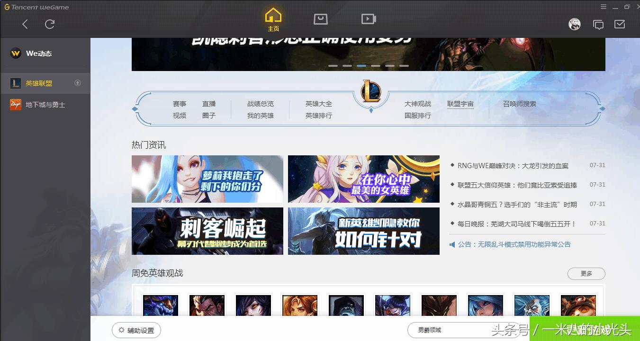Click the 更多 button for 周免英雄观战
This screenshot has width=640, height=341.
pos(586,274)
